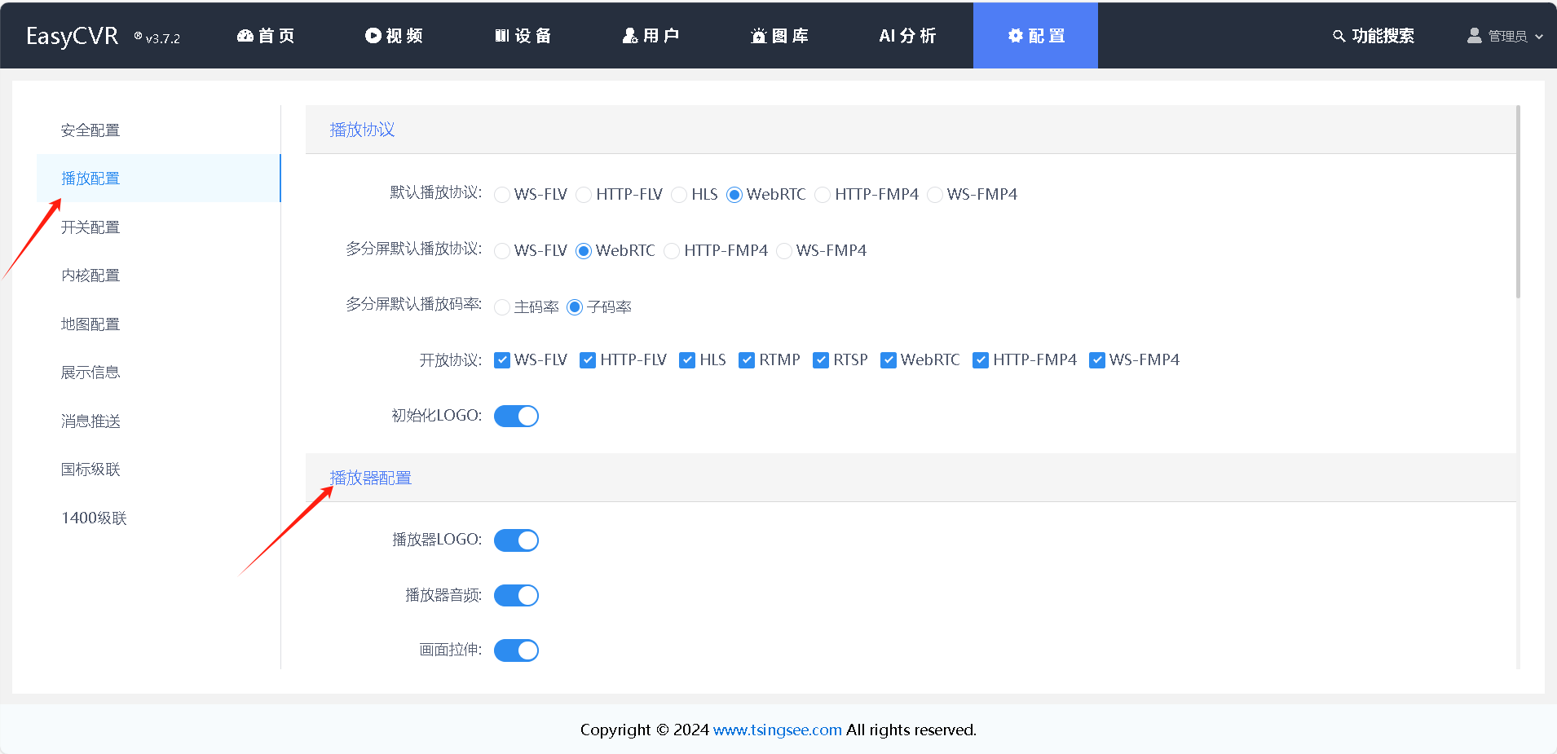Open the 设备 device management icon
The width and height of the screenshot is (1557, 754).
point(503,35)
